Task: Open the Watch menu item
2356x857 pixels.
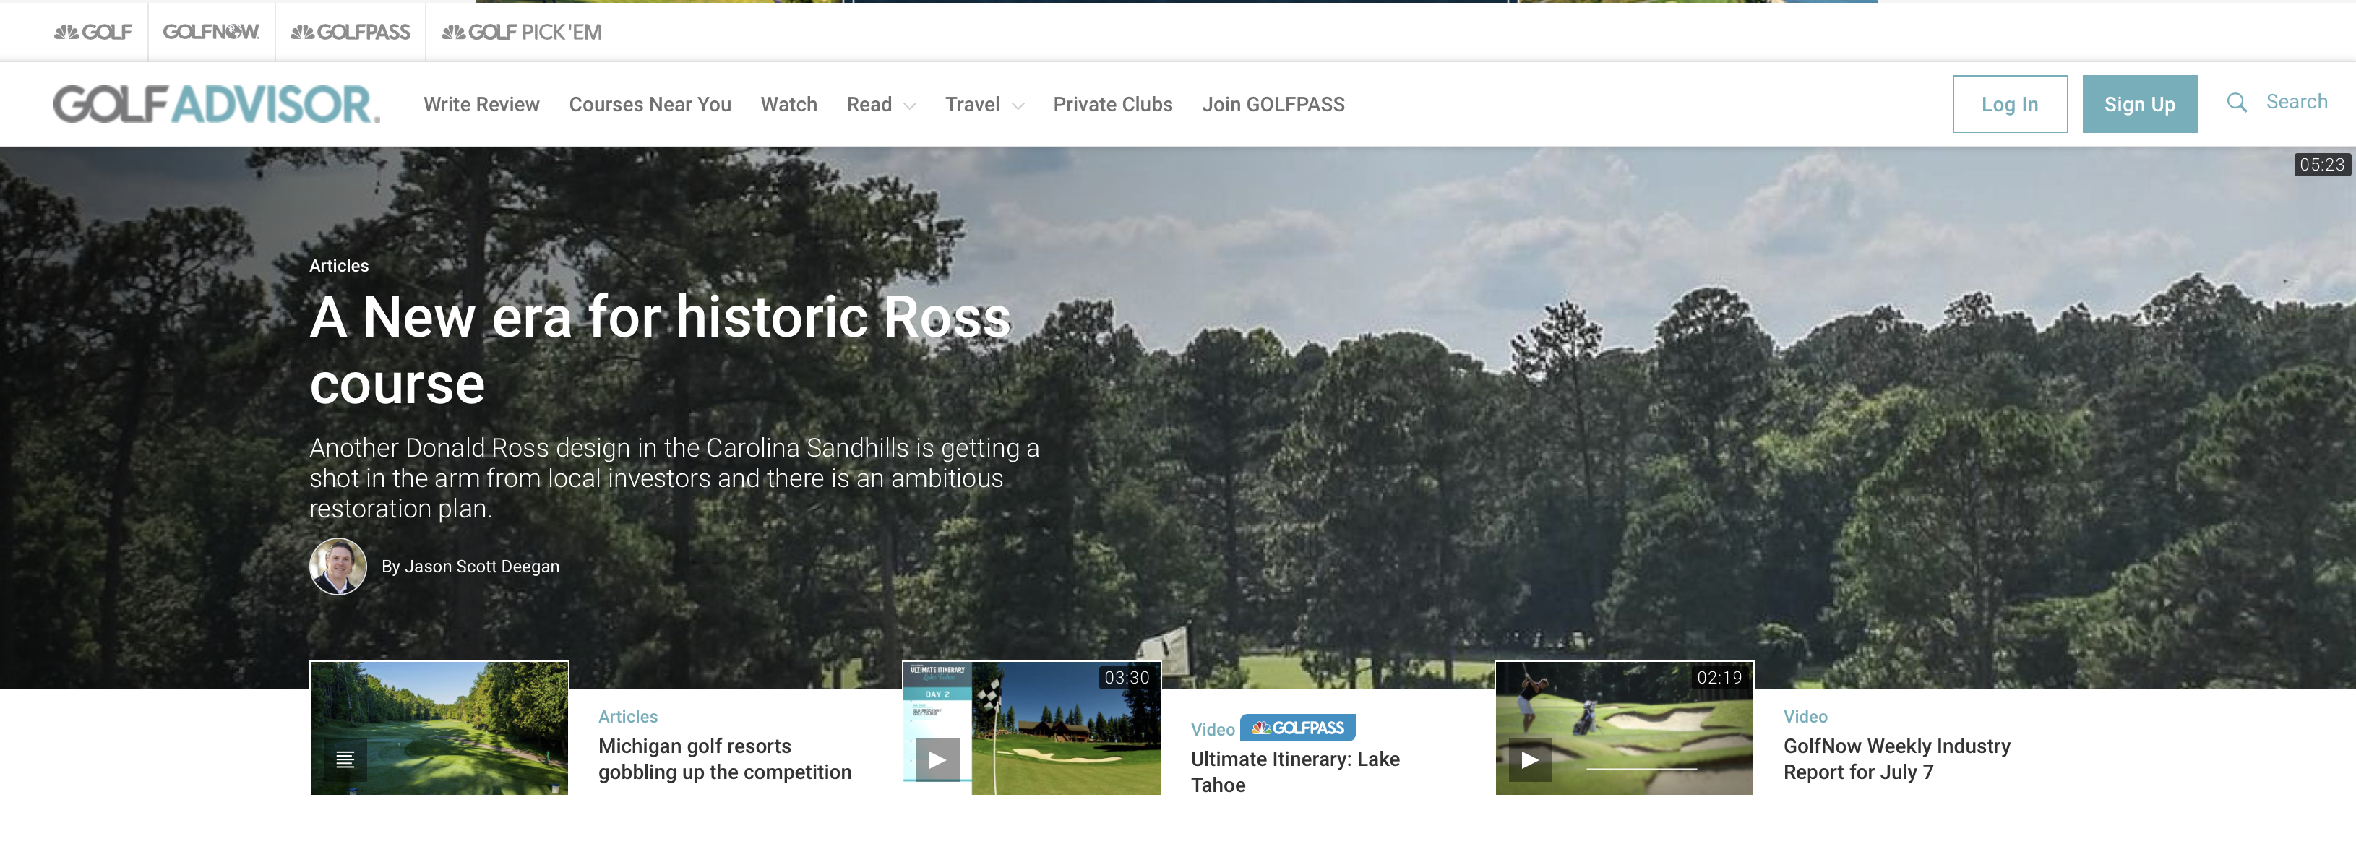Action: pos(788,104)
